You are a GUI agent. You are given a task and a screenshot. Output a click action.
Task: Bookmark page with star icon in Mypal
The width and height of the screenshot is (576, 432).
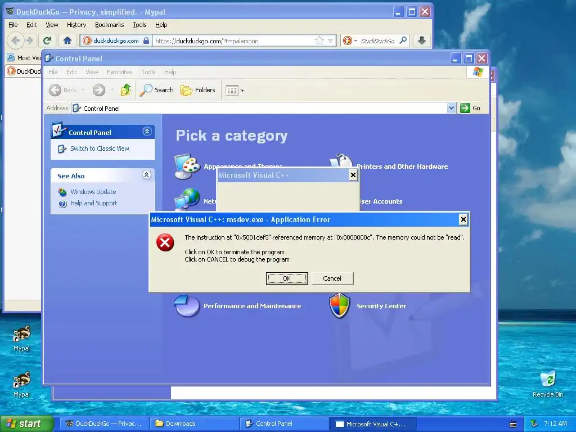(319, 40)
